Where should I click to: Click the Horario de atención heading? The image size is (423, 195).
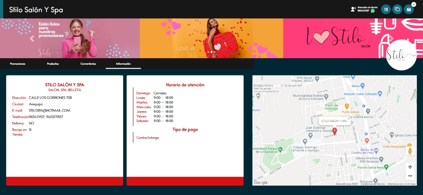(x=185, y=85)
